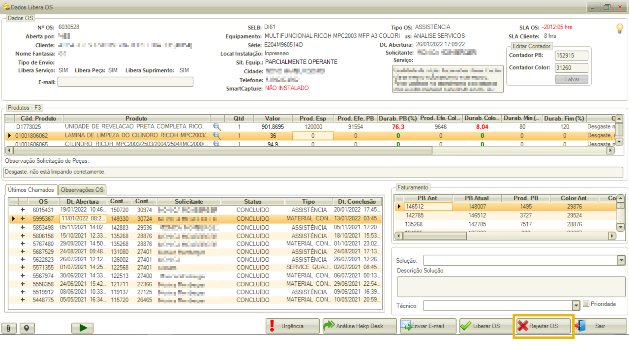Screen dimensions: 629x345
Task: Expand row for OS 5571355
Action: (23, 267)
